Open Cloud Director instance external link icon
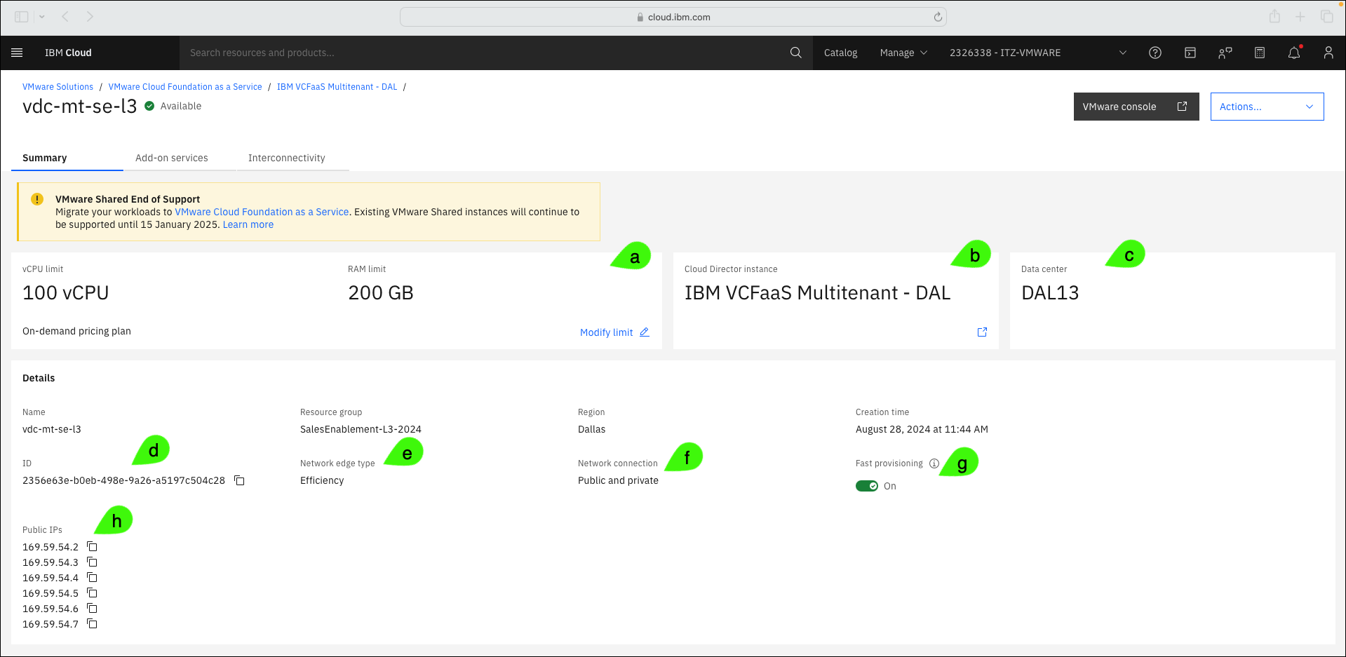Viewport: 1346px width, 657px height. point(982,332)
